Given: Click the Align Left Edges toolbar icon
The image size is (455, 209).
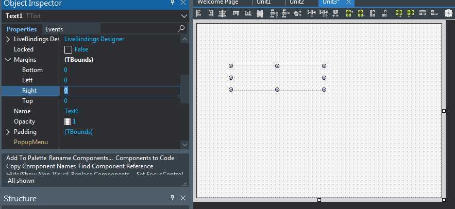Looking at the screenshot, I should coord(199,13).
